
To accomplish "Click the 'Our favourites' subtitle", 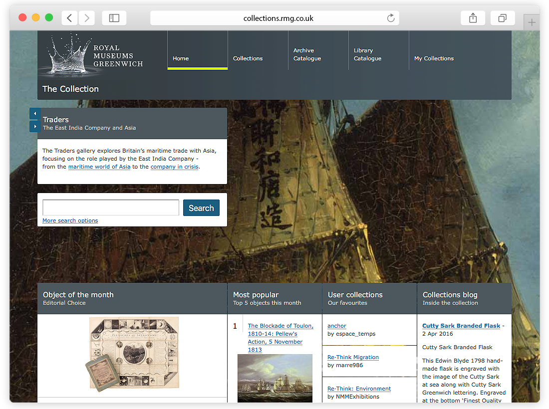I will coord(347,303).
